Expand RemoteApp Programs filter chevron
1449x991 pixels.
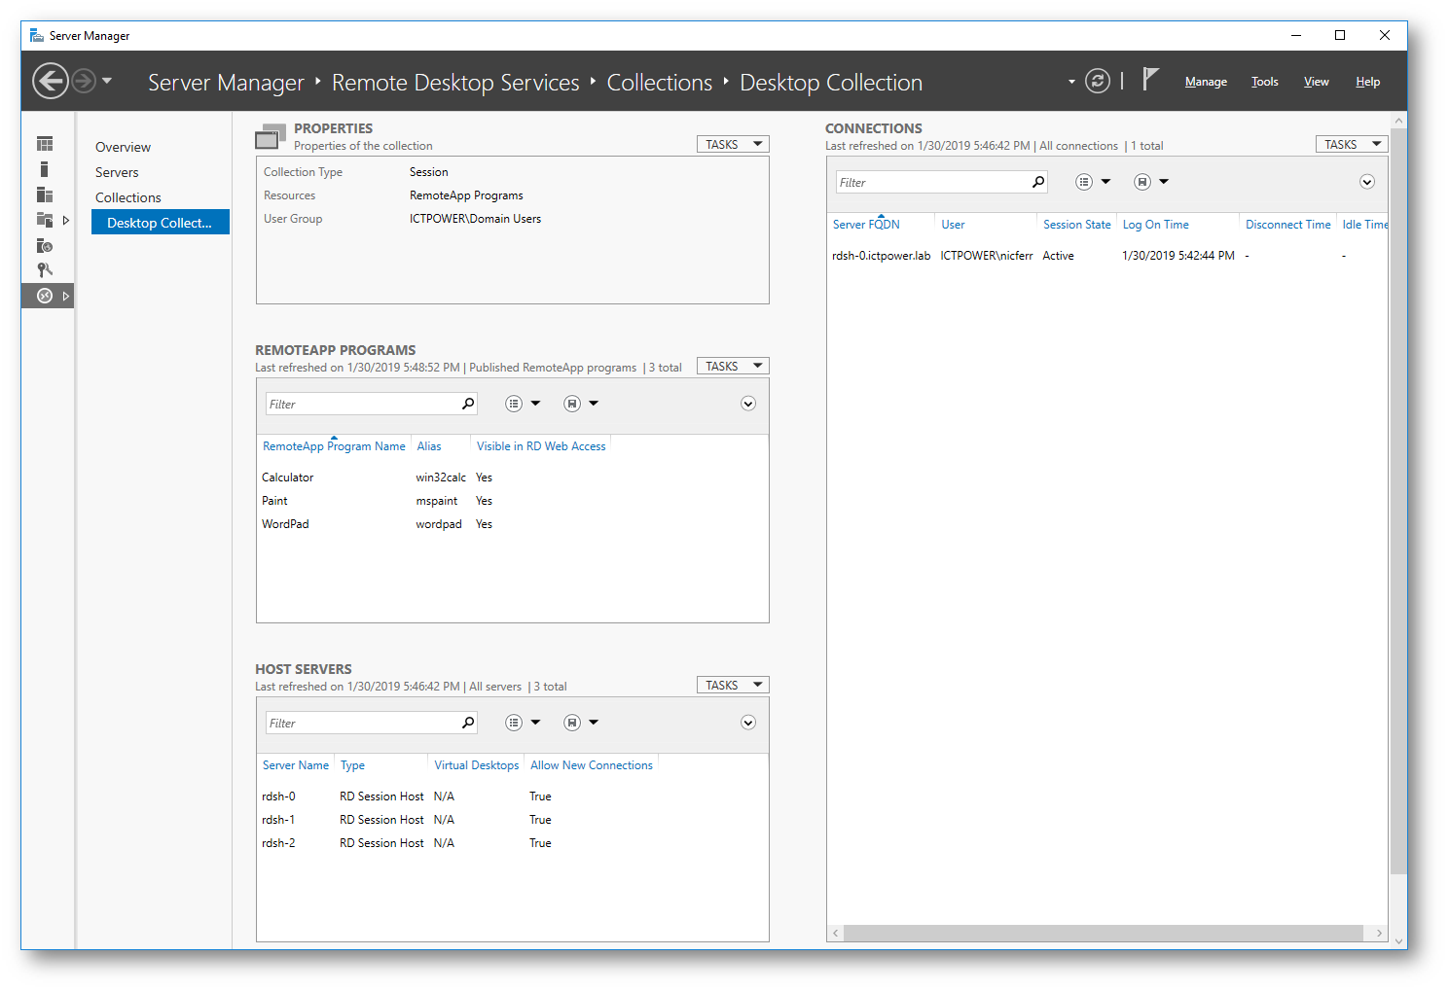tap(748, 404)
